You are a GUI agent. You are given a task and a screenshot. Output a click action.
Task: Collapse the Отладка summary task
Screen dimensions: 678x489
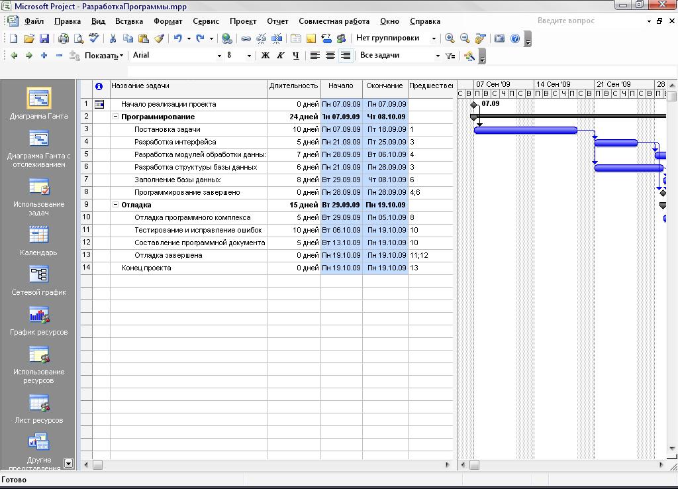click(x=115, y=205)
